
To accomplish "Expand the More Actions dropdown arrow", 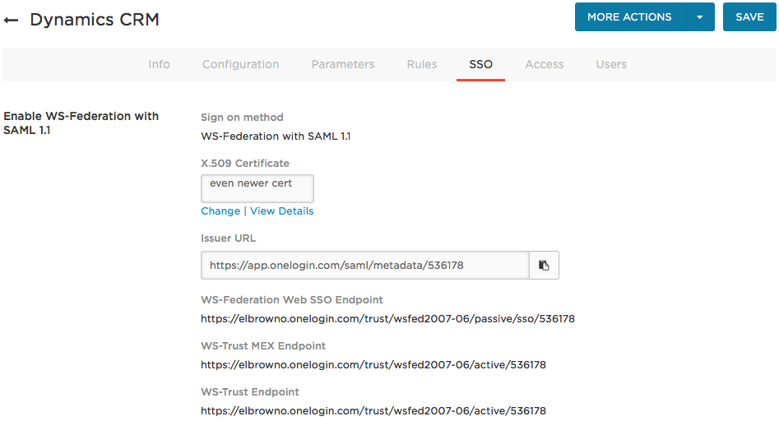I will (x=699, y=17).
